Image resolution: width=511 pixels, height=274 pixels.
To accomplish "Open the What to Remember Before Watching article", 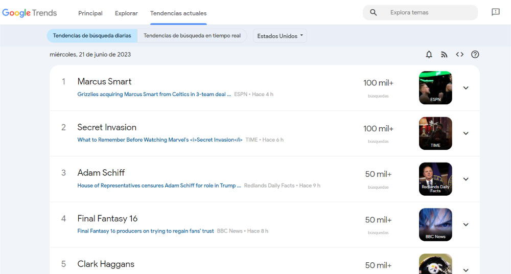I will pos(159,140).
